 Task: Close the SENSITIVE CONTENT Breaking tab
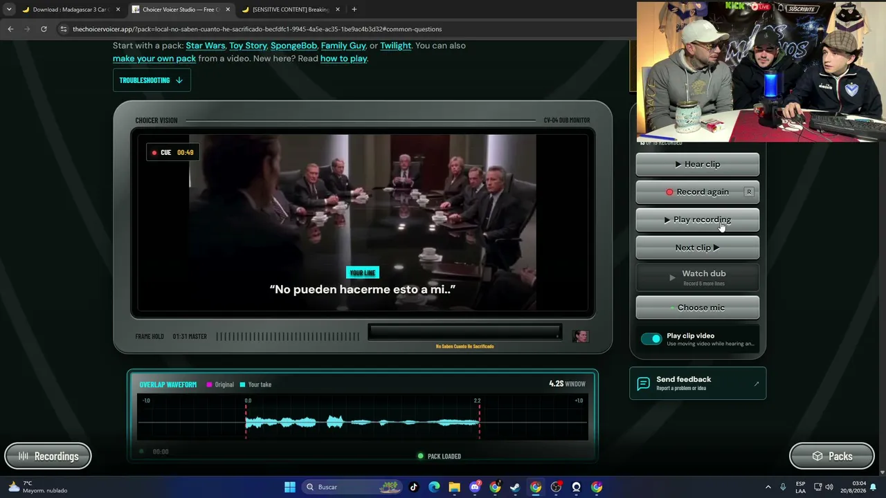click(x=338, y=10)
